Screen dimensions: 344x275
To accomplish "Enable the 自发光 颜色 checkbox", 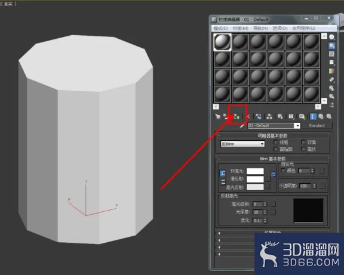I will click(x=283, y=171).
